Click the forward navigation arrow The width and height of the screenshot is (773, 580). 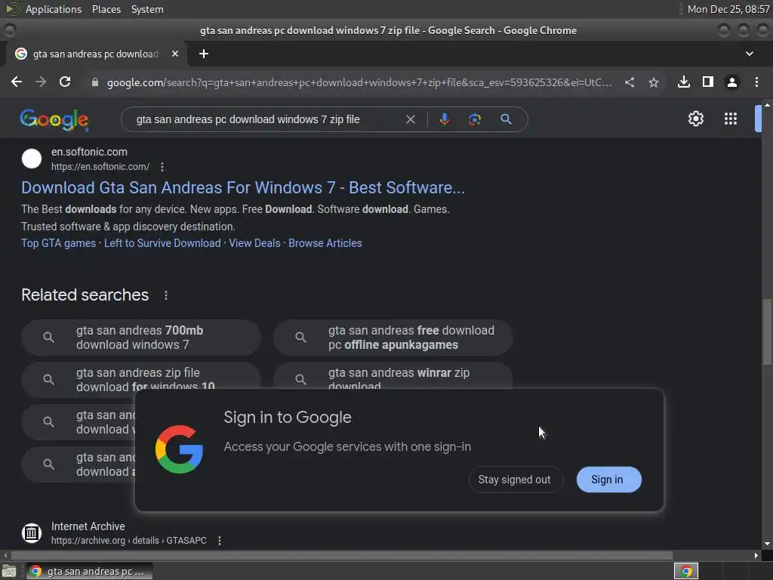point(41,82)
